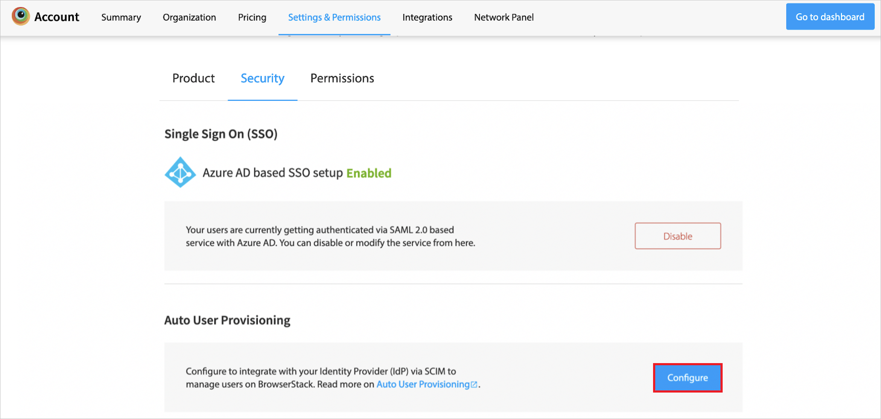Open the Summary menu item

click(121, 17)
